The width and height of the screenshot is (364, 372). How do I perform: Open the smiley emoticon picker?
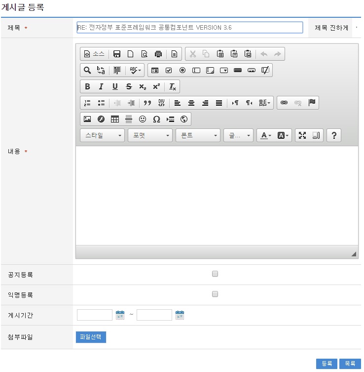tap(143, 119)
